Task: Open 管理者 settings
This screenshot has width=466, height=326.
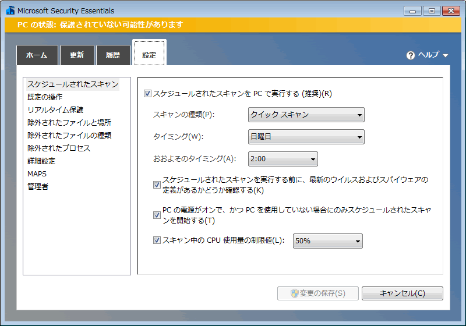Action: tap(38, 186)
